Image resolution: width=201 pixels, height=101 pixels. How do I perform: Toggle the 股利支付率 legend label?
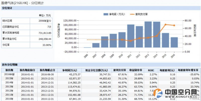[141, 14]
